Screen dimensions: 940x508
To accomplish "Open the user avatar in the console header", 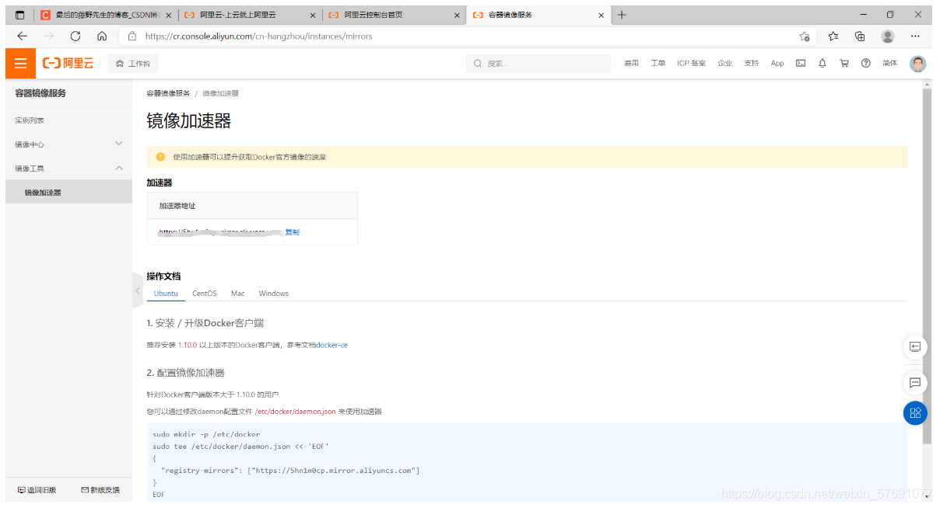I will pyautogui.click(x=918, y=64).
